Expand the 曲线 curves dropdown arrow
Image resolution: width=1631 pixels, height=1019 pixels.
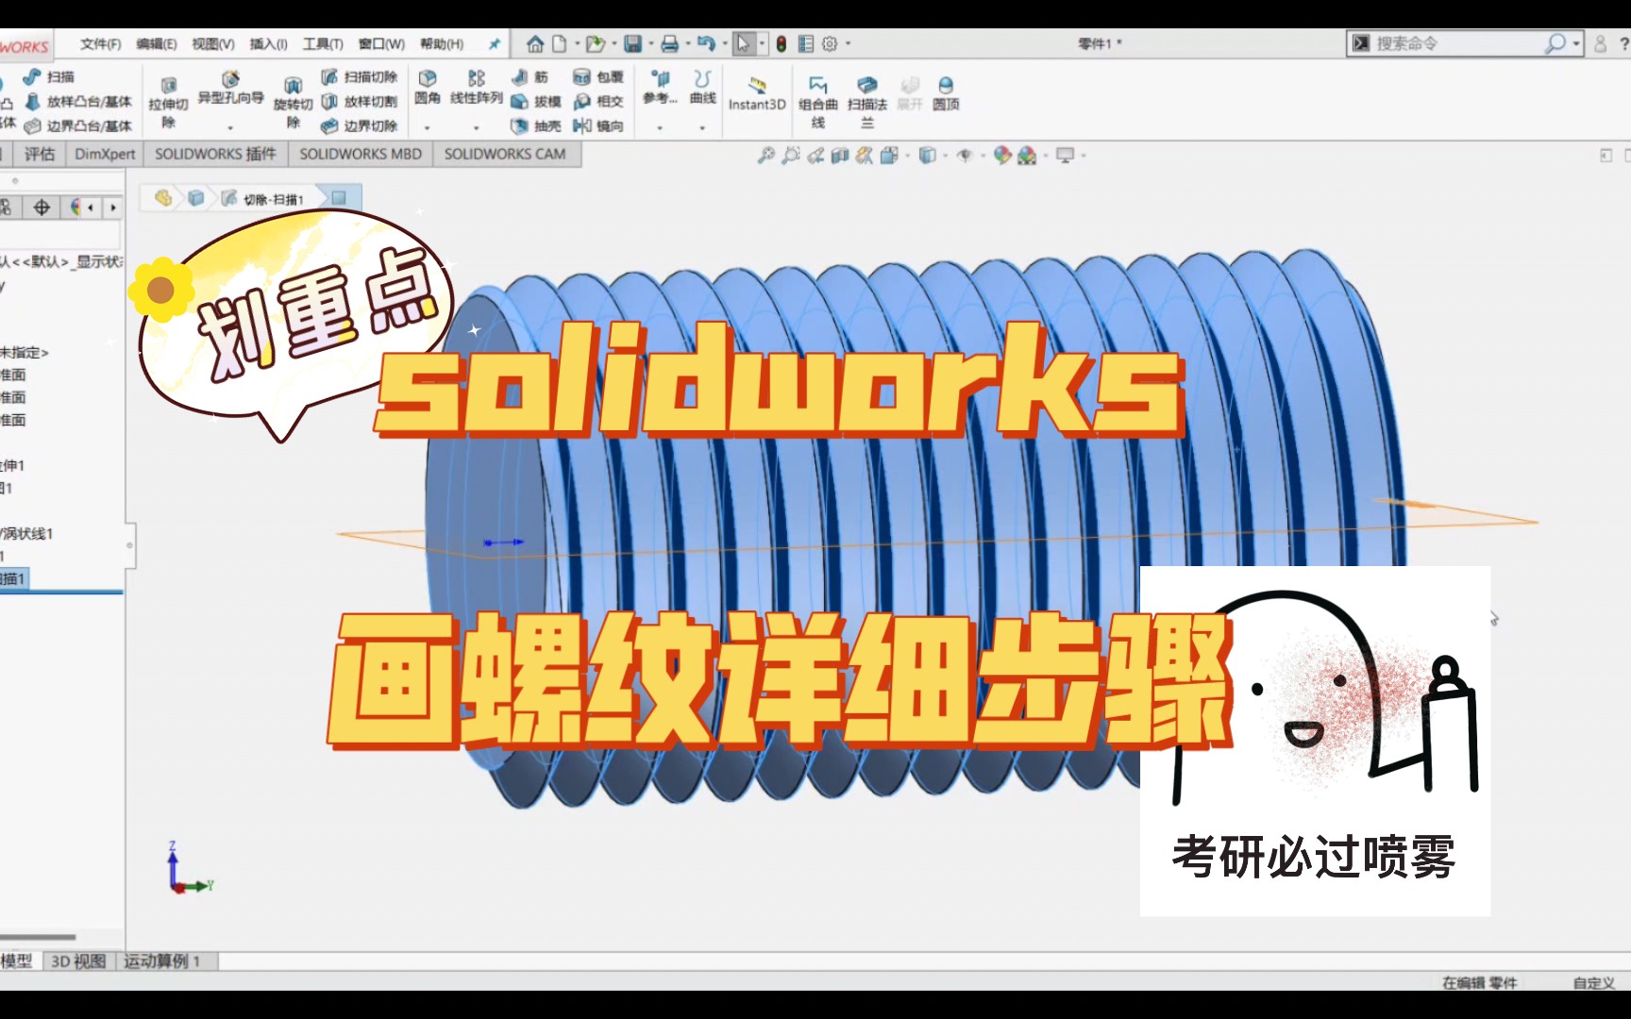coord(702,127)
